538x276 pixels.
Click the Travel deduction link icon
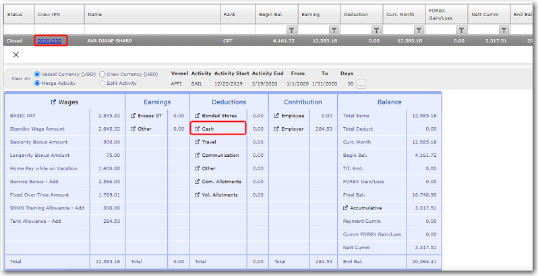click(x=198, y=142)
